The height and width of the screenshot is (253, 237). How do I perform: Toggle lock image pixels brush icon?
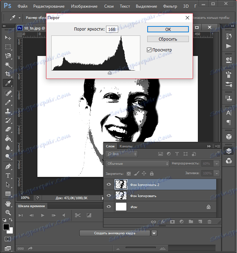point(136,173)
